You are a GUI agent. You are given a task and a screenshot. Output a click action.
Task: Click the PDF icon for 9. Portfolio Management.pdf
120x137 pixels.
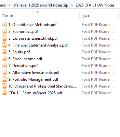[5, 79]
